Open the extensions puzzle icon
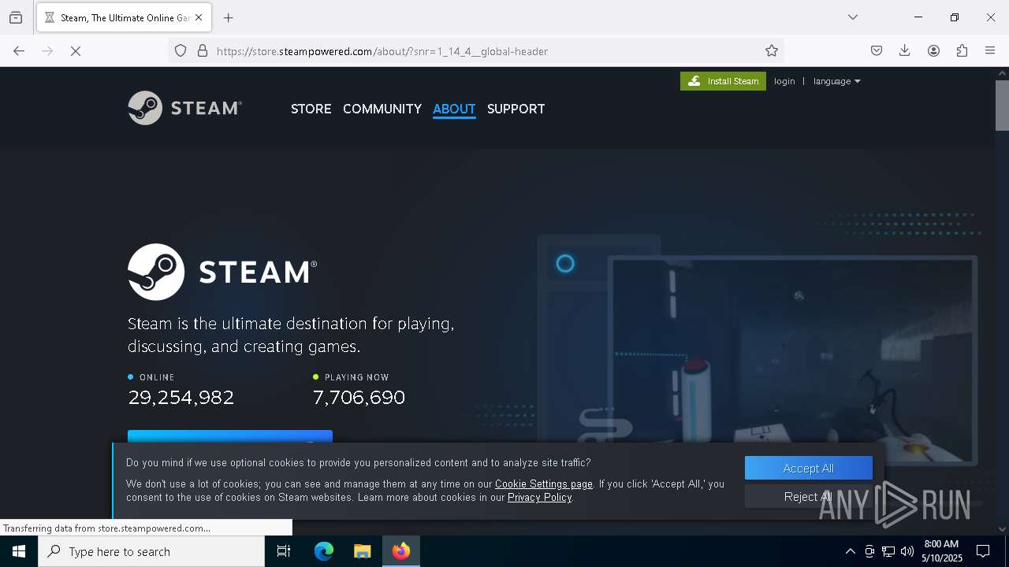The width and height of the screenshot is (1009, 567). click(962, 50)
